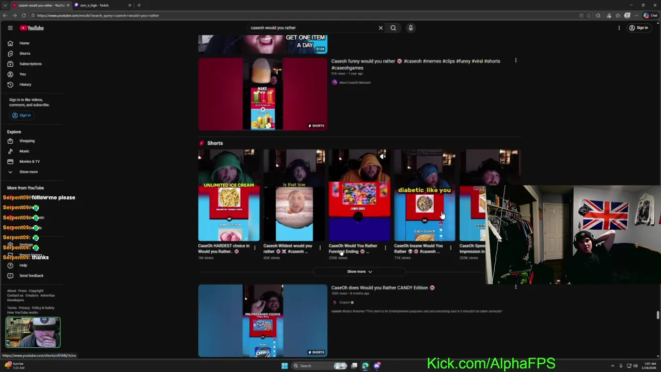Open 'CaseOh Wildest would you rather' short title
This screenshot has height=372, width=661.
(x=288, y=249)
